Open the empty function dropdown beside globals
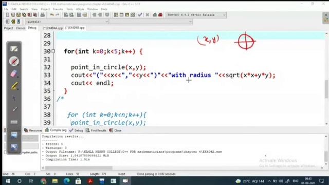 151,22
